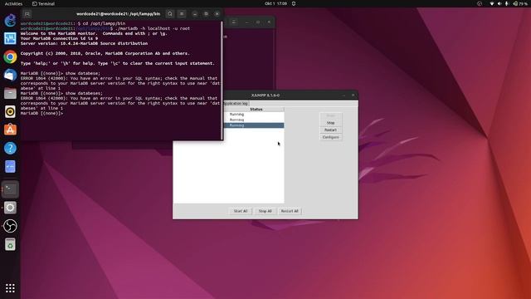
Task: Click the Restart All button
Action: (x=290, y=211)
